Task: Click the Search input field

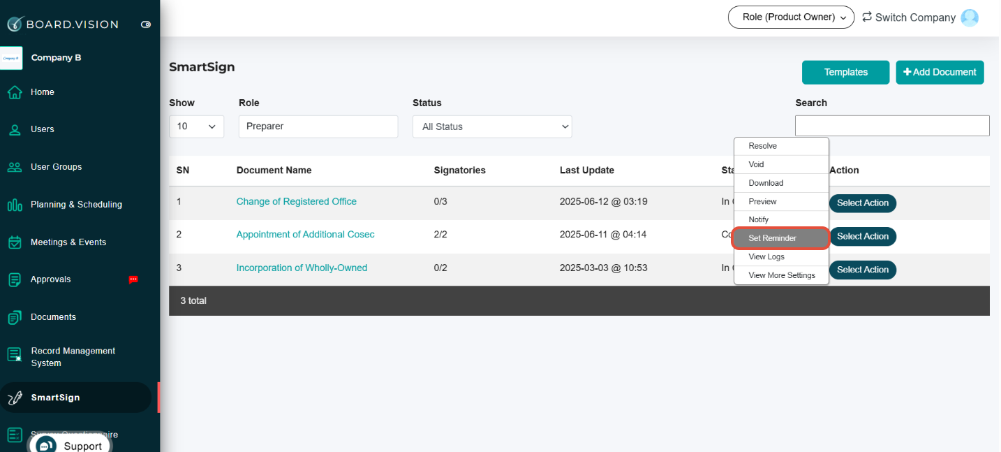Action: pyautogui.click(x=892, y=126)
